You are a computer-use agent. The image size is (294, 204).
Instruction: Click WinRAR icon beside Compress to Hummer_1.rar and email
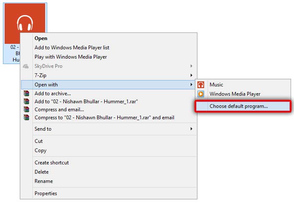pos(27,118)
